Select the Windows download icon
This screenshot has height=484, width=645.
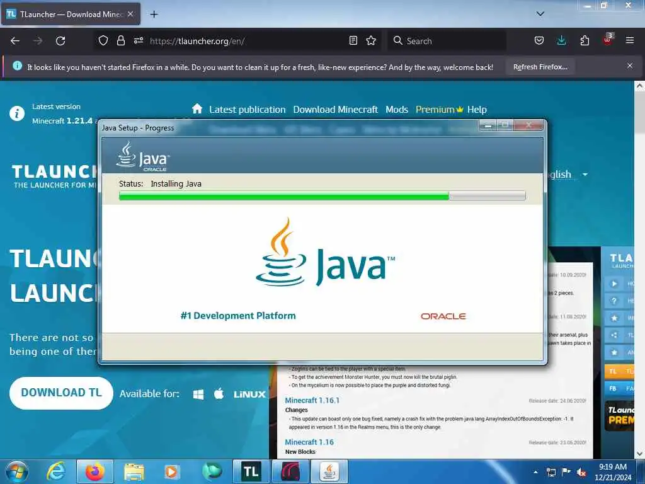click(x=198, y=395)
